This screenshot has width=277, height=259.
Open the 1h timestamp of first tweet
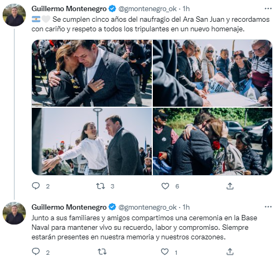click(186, 8)
